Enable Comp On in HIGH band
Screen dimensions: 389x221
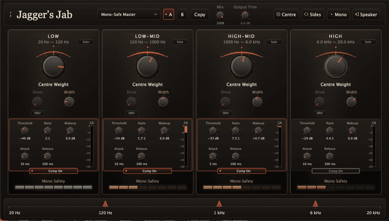pos(335,171)
